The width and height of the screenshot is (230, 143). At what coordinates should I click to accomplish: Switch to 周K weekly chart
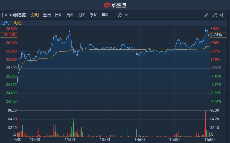click(x=70, y=15)
